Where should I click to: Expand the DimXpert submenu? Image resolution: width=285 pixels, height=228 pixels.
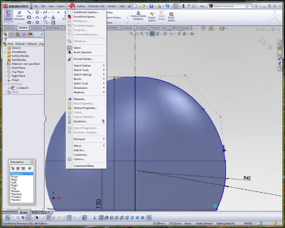pyautogui.click(x=86, y=139)
